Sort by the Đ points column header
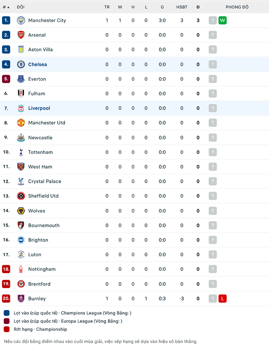269x347 pixels. [198, 7]
